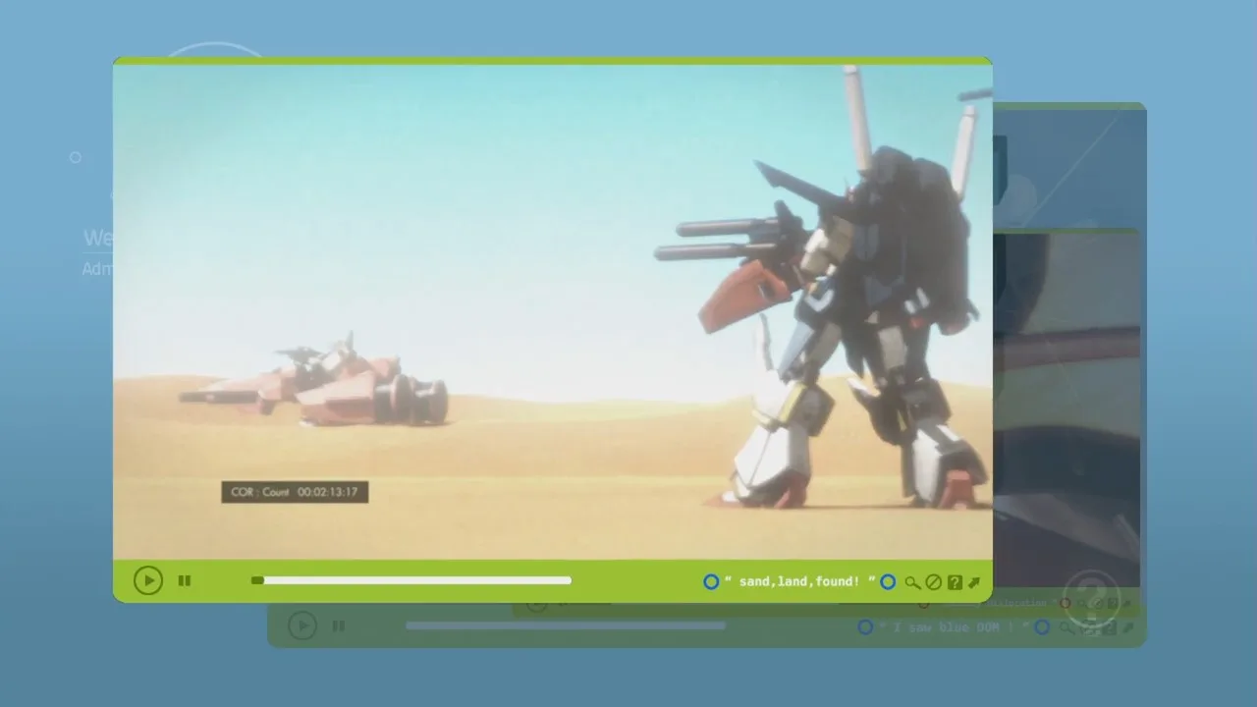The image size is (1257, 707).
Task: Click the "sand,land,found!" caption text
Action: click(799, 581)
